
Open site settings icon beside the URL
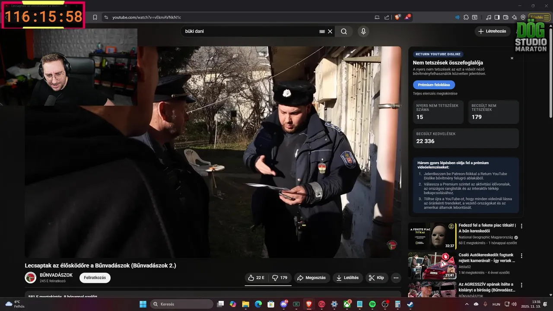pyautogui.click(x=106, y=17)
